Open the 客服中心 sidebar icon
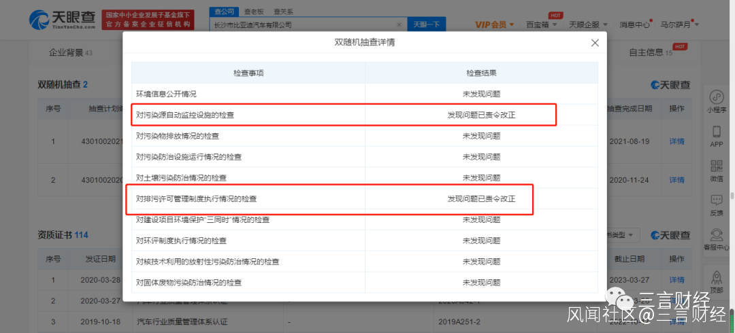The image size is (735, 333). point(716,239)
